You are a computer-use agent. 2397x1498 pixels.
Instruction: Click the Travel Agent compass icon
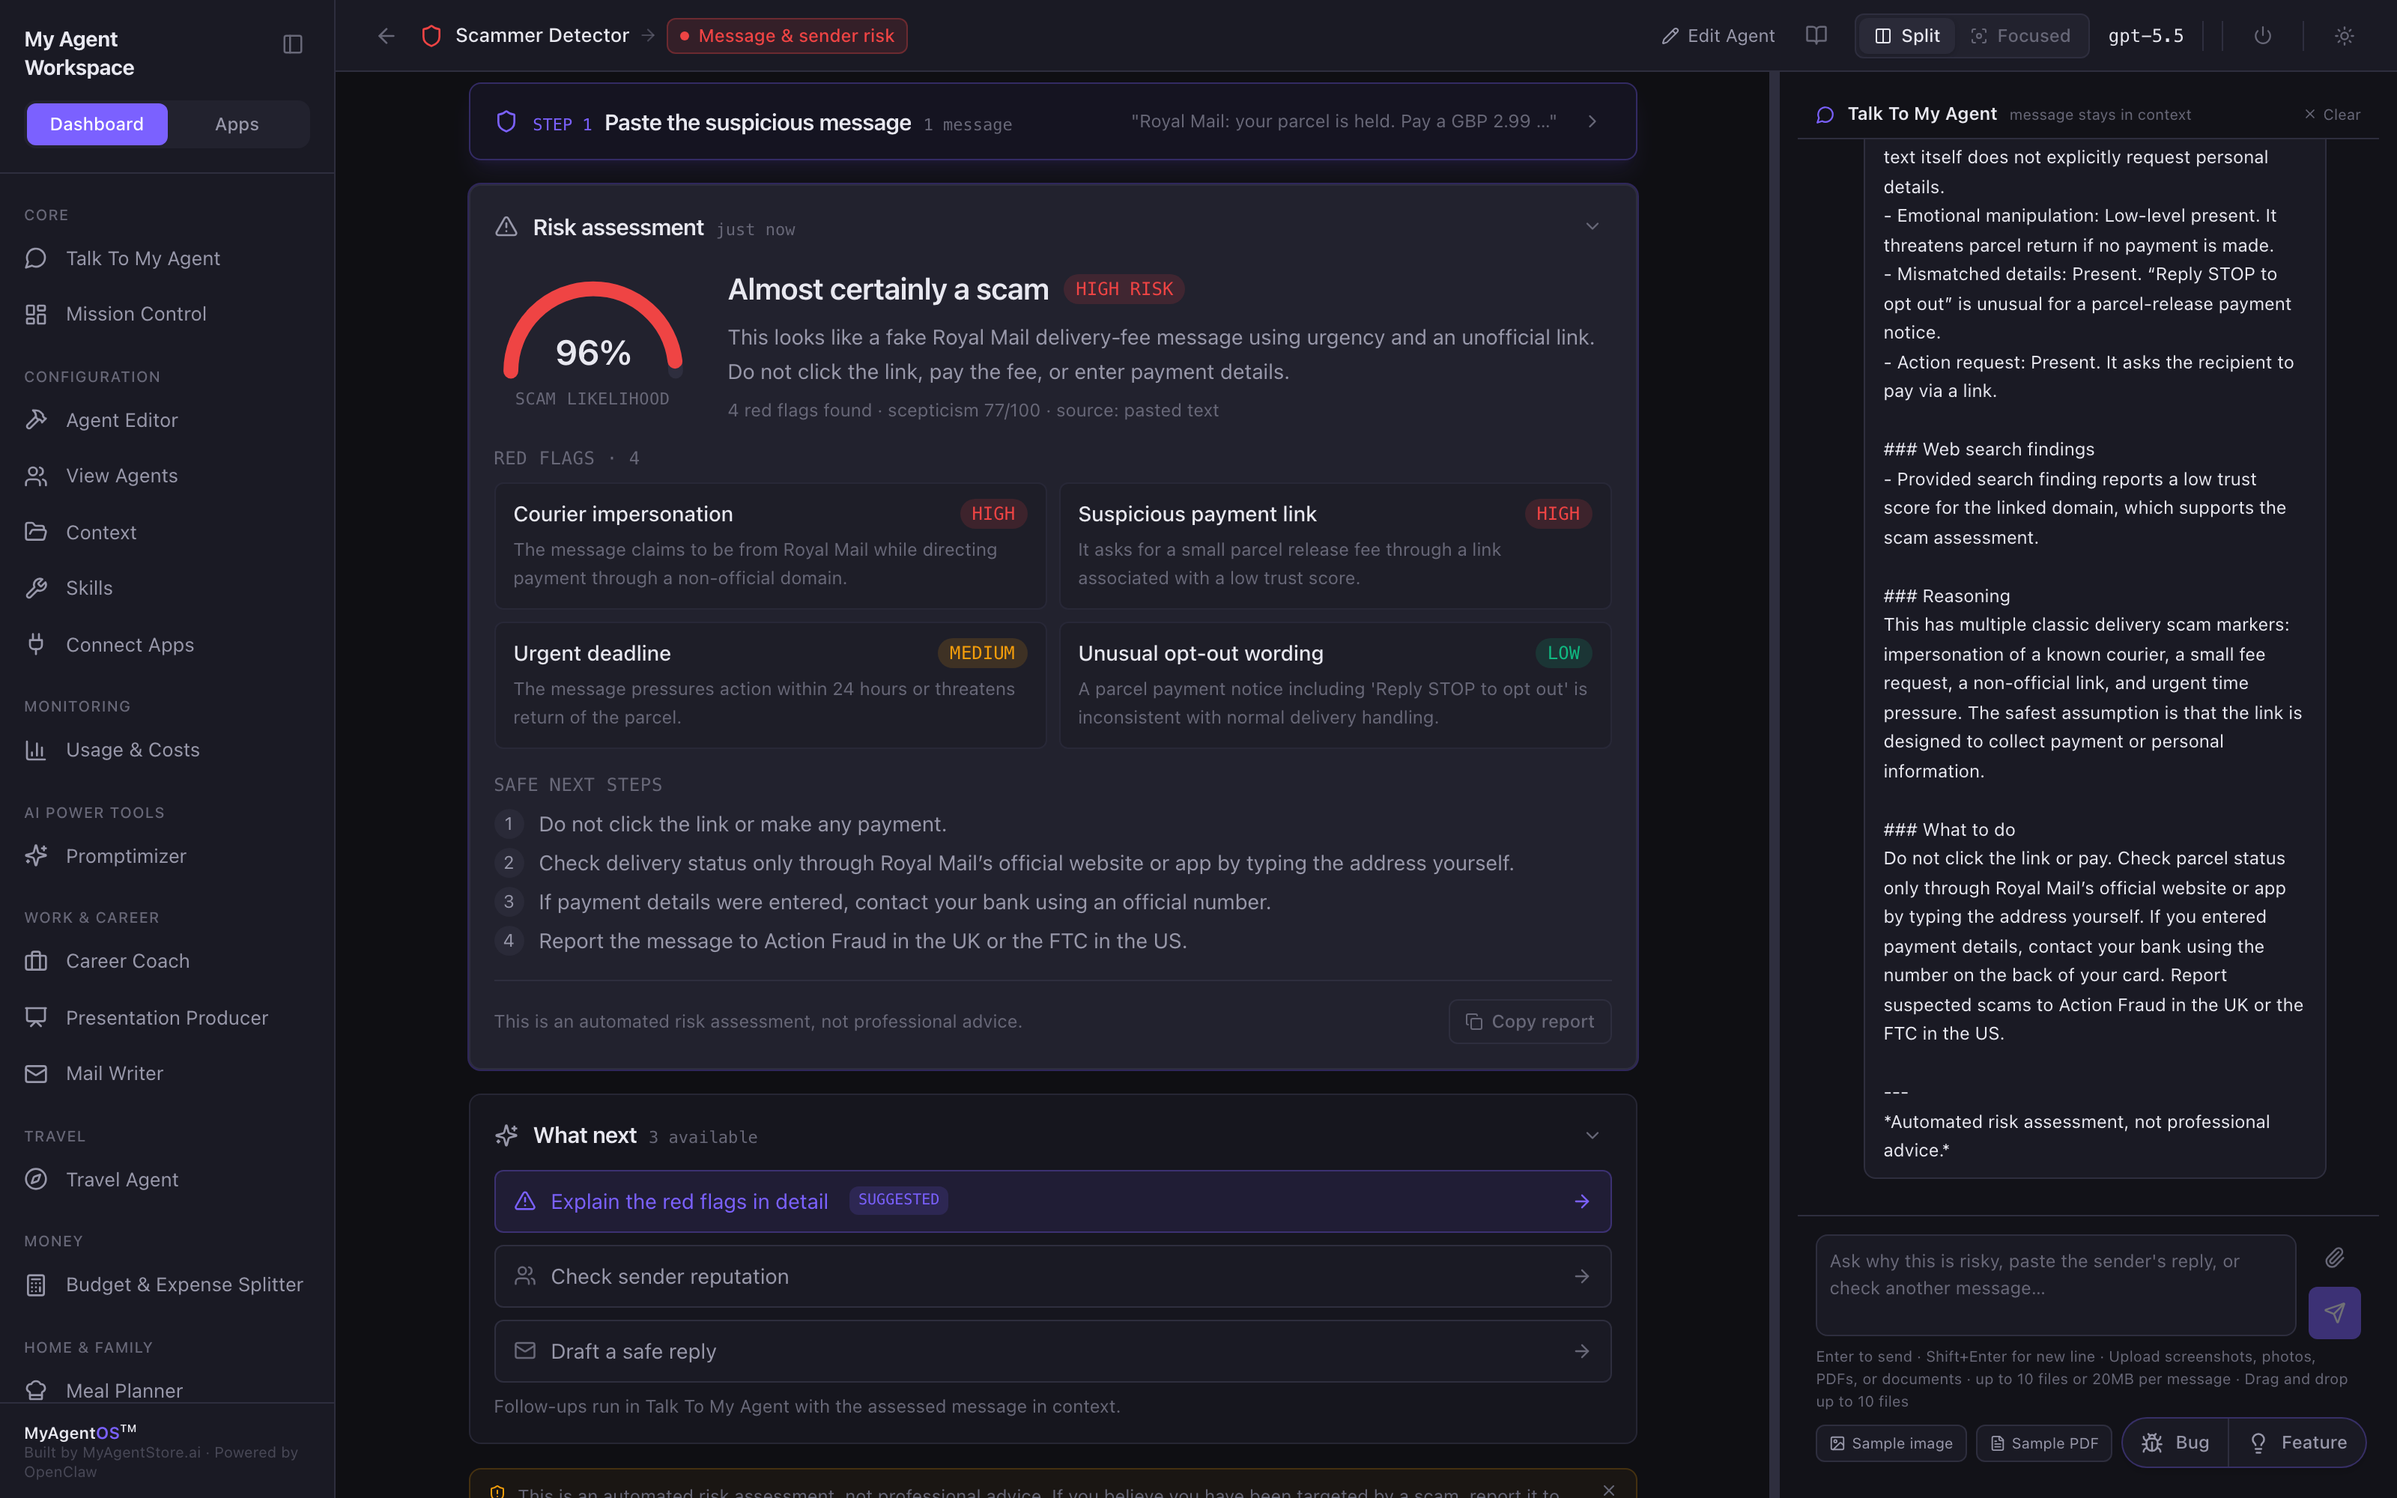[37, 1179]
